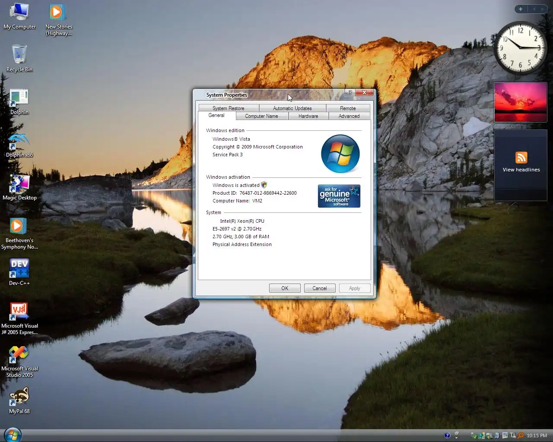The height and width of the screenshot is (442, 553).
Task: Select the MyPal 68 browser icon
Action: tap(19, 401)
